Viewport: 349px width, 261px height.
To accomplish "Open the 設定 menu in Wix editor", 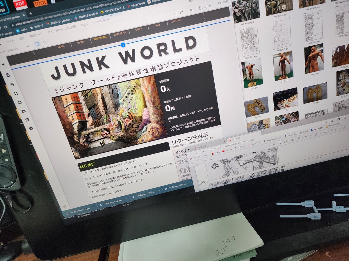I will coord(22,38).
